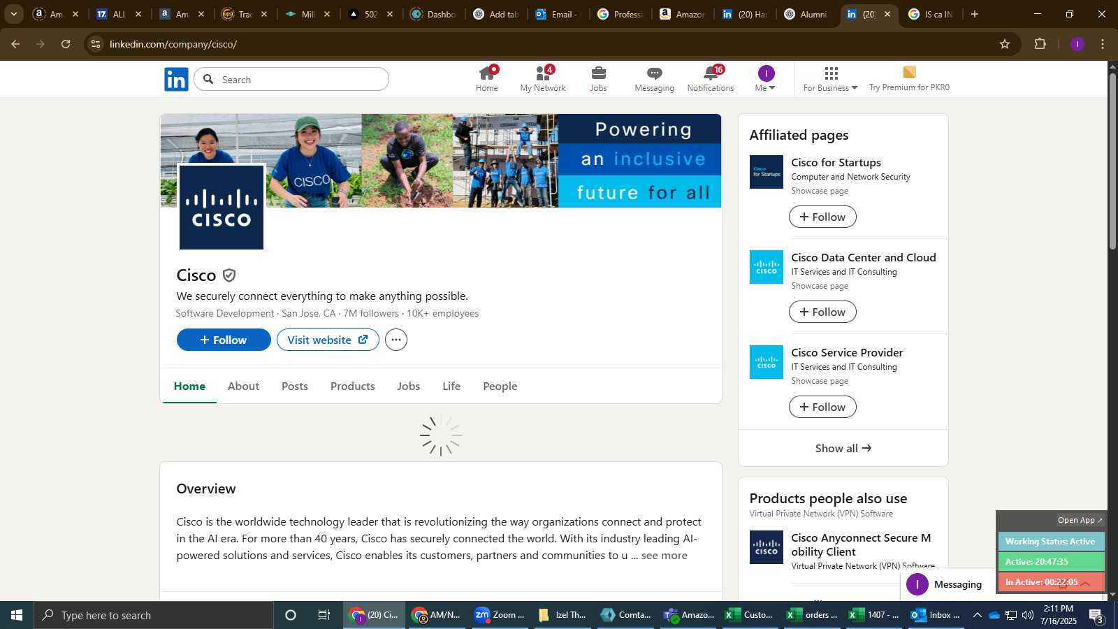Open Cisco for Startups link
The image size is (1118, 629).
click(x=836, y=162)
